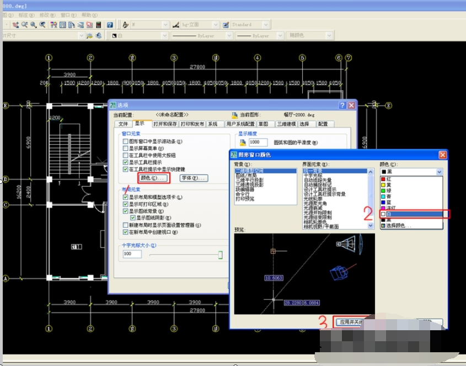Open the text style dropdown in toolbar
The image size is (466, 366).
[165, 25]
